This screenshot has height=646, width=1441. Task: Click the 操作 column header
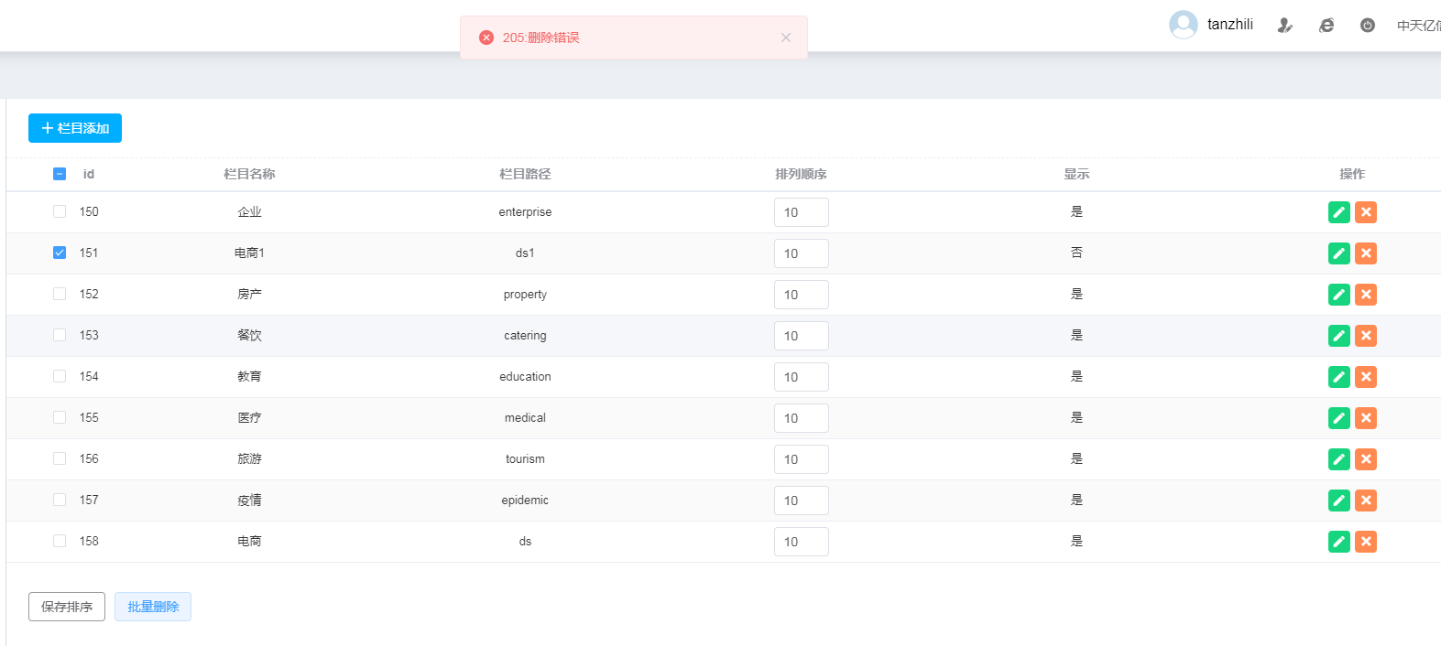pos(1352,174)
